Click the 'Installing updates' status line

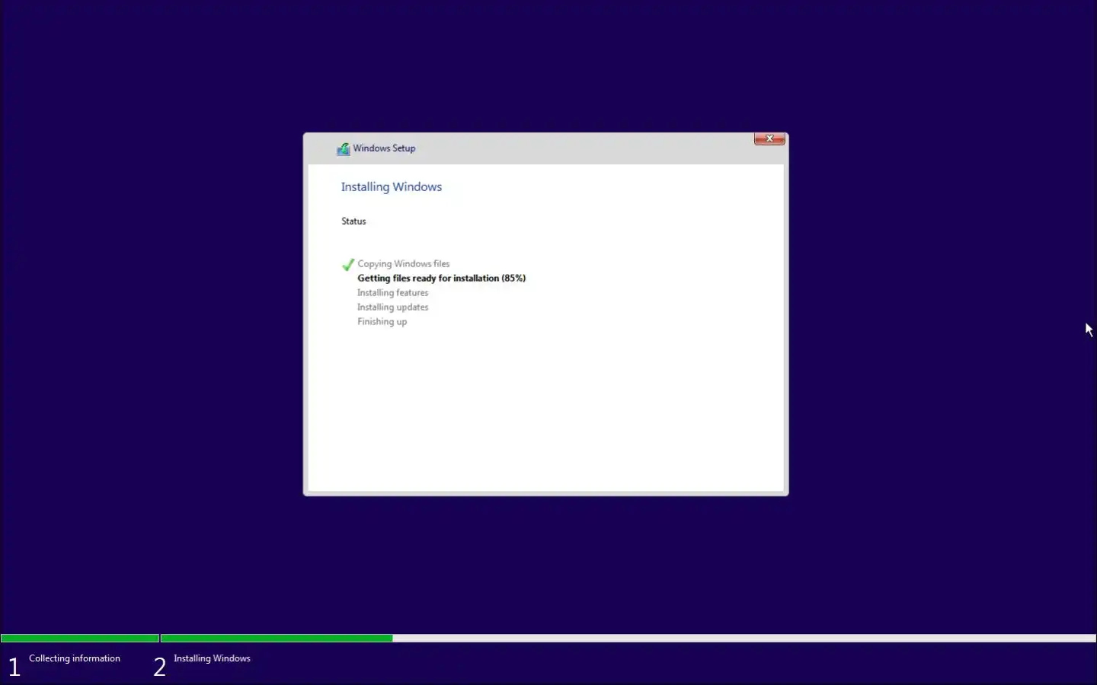[x=393, y=307]
